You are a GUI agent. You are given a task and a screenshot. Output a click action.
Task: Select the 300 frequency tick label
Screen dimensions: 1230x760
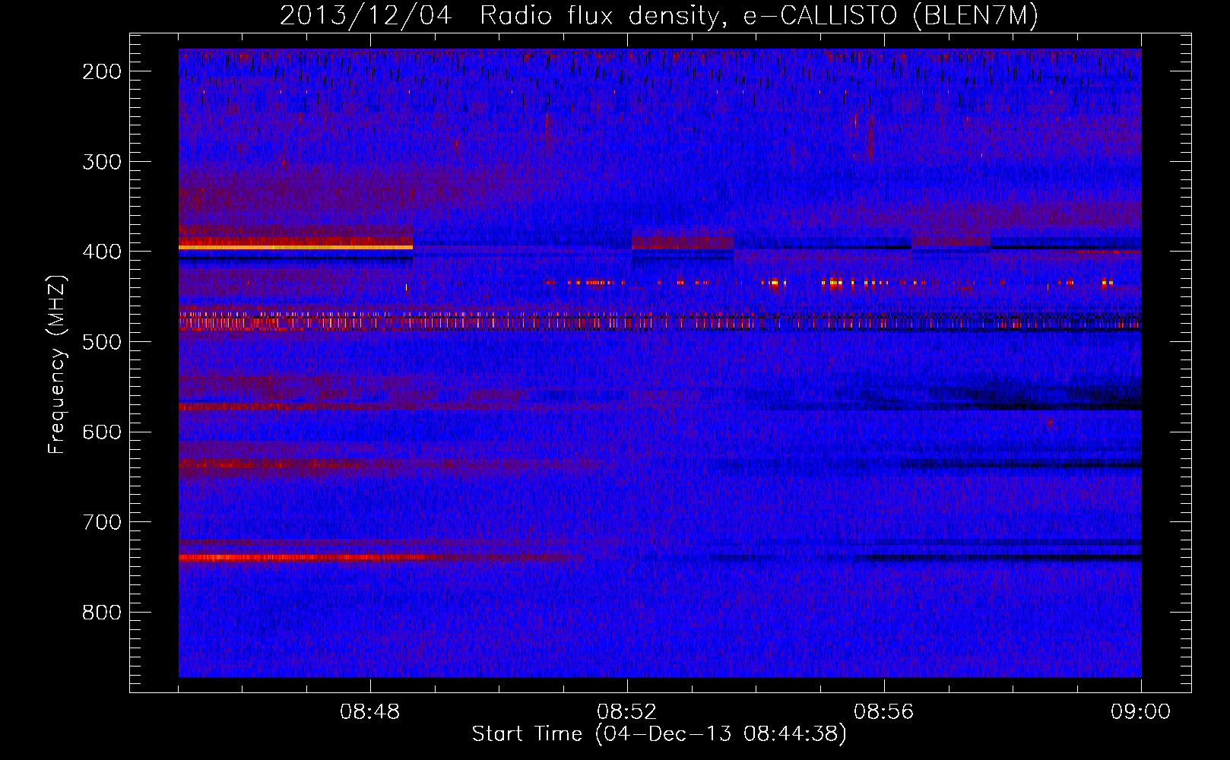(x=102, y=161)
